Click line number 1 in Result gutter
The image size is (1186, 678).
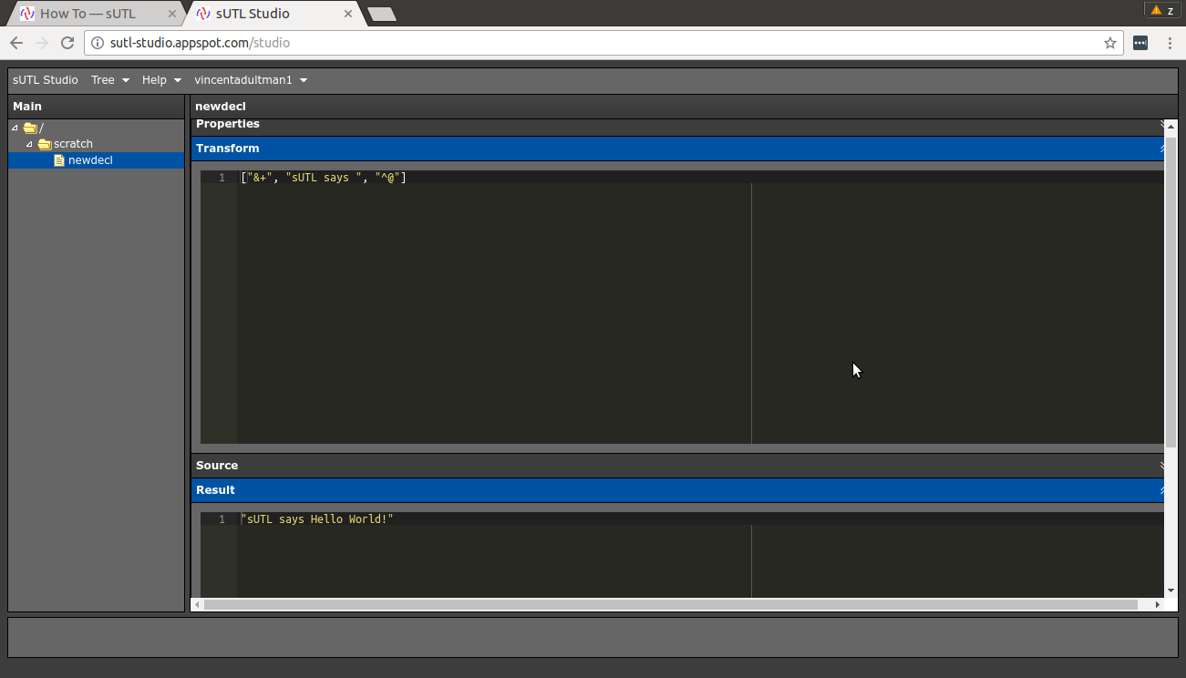click(222, 519)
